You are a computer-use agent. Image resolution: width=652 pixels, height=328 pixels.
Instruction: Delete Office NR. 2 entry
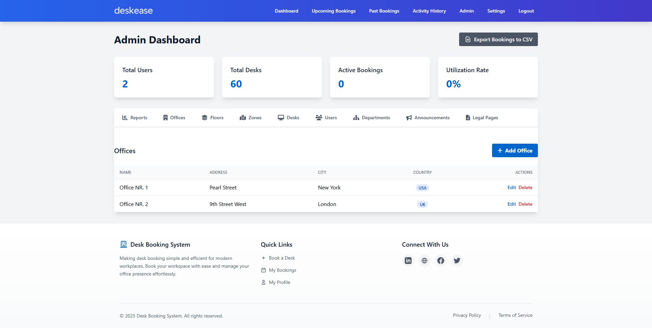click(525, 204)
